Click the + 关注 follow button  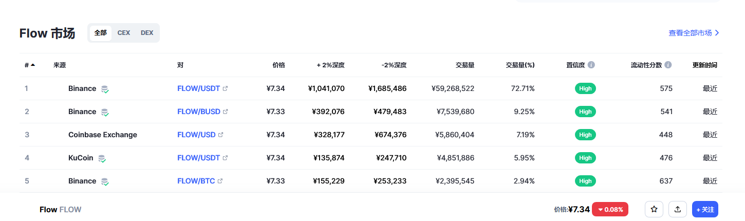click(x=705, y=209)
